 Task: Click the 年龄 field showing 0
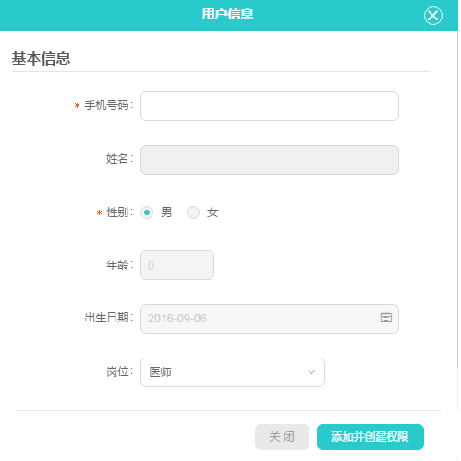pos(177,265)
